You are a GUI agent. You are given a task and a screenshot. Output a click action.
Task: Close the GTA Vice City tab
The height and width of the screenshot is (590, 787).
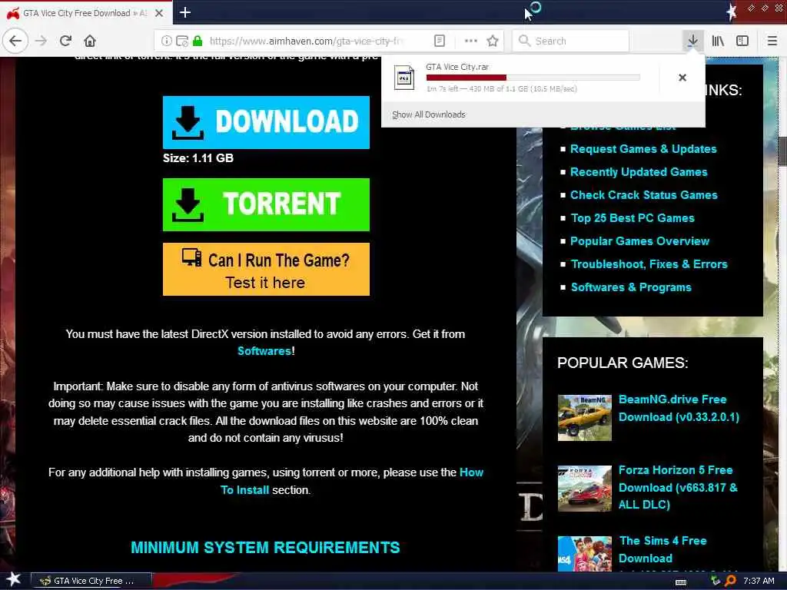click(x=158, y=13)
